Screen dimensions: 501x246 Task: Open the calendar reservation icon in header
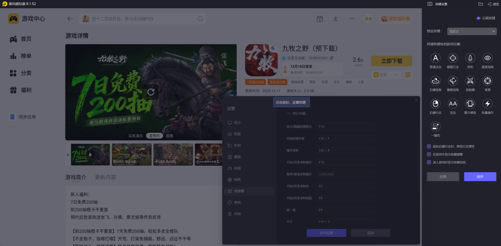coord(320,19)
